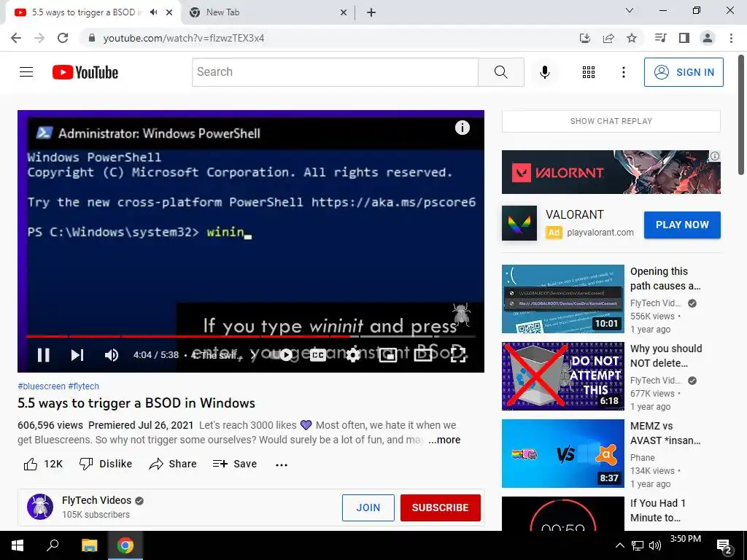Open the #bluescreen hashtag link
The width and height of the screenshot is (747, 560).
pos(42,386)
